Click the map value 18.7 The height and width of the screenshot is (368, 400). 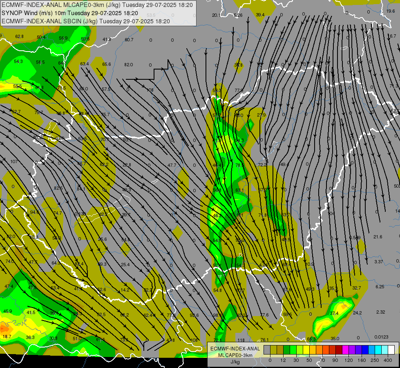tap(7, 337)
